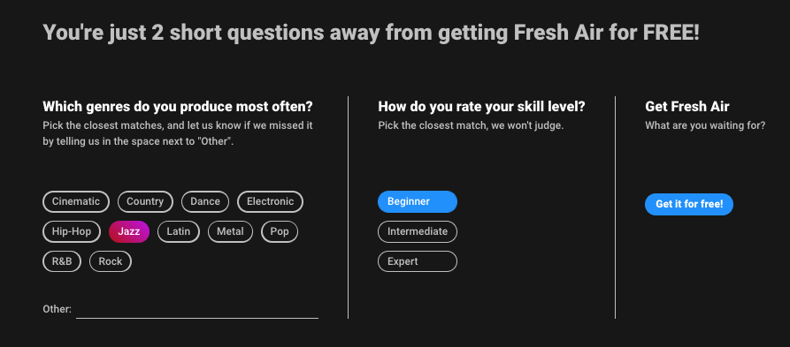The height and width of the screenshot is (347, 790).
Task: Select the Latin genre pill
Action: 179,232
